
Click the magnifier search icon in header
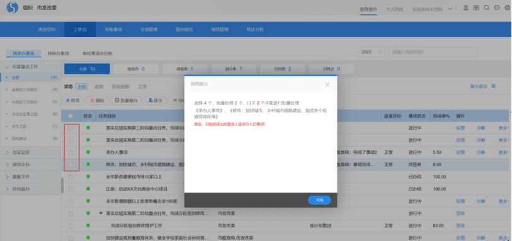click(x=486, y=8)
